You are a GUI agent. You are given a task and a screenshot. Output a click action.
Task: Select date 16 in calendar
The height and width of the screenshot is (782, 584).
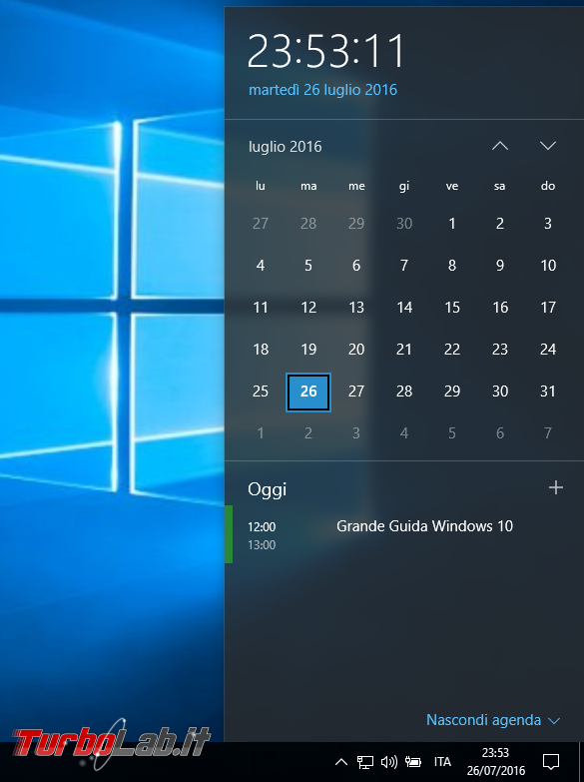(500, 308)
